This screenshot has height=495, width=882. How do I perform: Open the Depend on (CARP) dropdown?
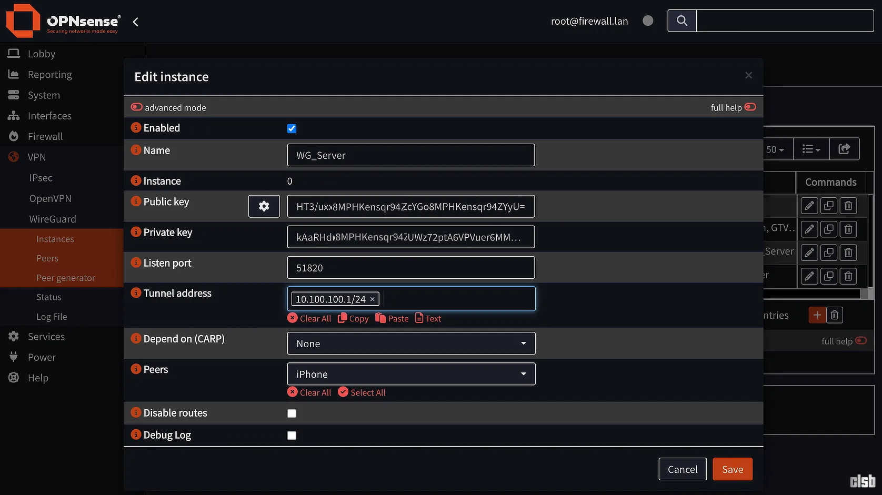pyautogui.click(x=411, y=344)
